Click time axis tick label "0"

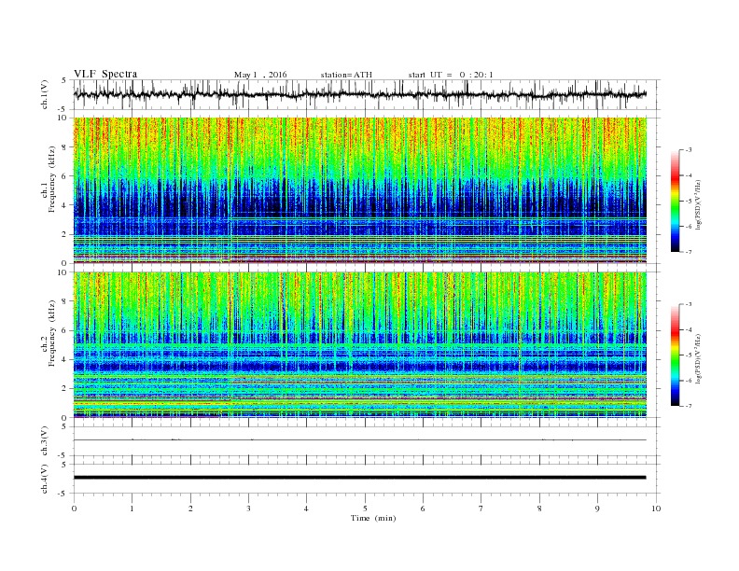74,508
